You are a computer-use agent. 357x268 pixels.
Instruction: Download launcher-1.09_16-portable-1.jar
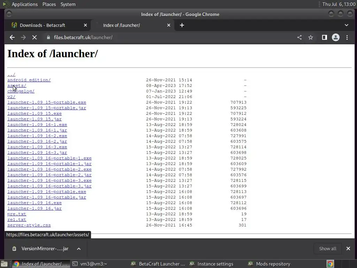tap(50, 164)
